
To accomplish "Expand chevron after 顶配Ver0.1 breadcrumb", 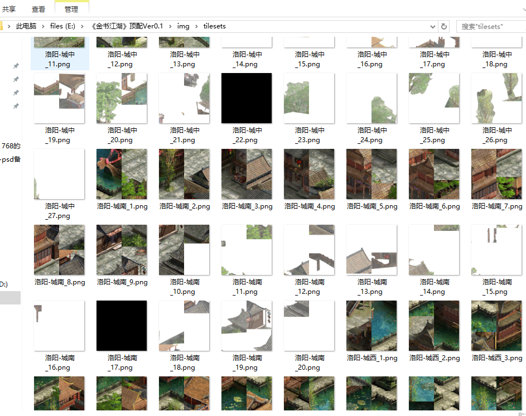I will click(x=170, y=26).
